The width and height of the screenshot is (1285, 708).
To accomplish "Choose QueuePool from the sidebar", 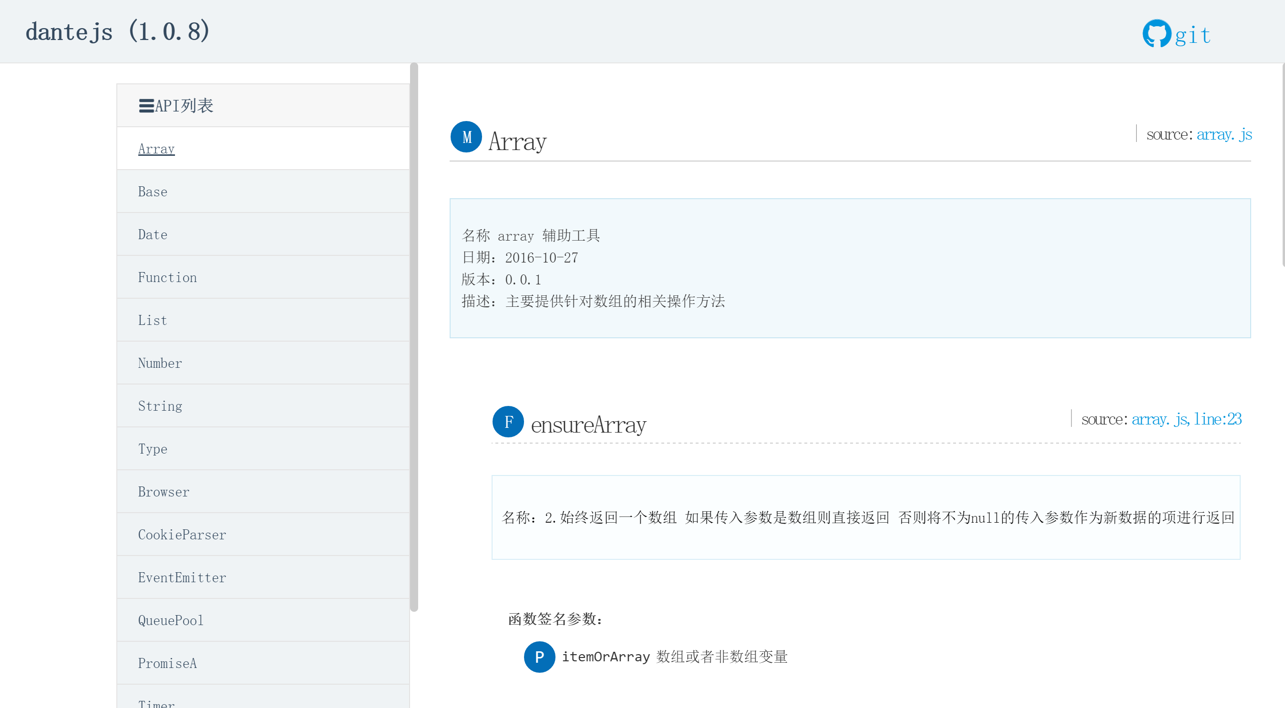I will (263, 620).
